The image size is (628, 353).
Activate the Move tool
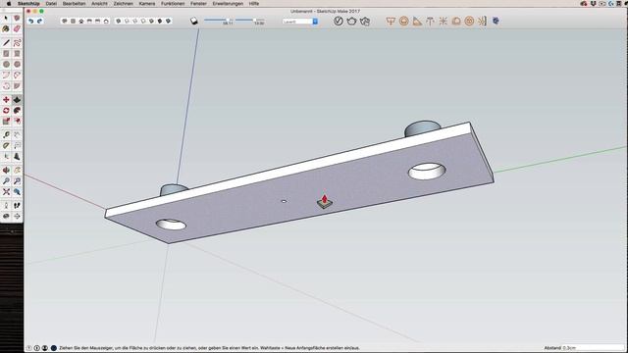point(6,100)
